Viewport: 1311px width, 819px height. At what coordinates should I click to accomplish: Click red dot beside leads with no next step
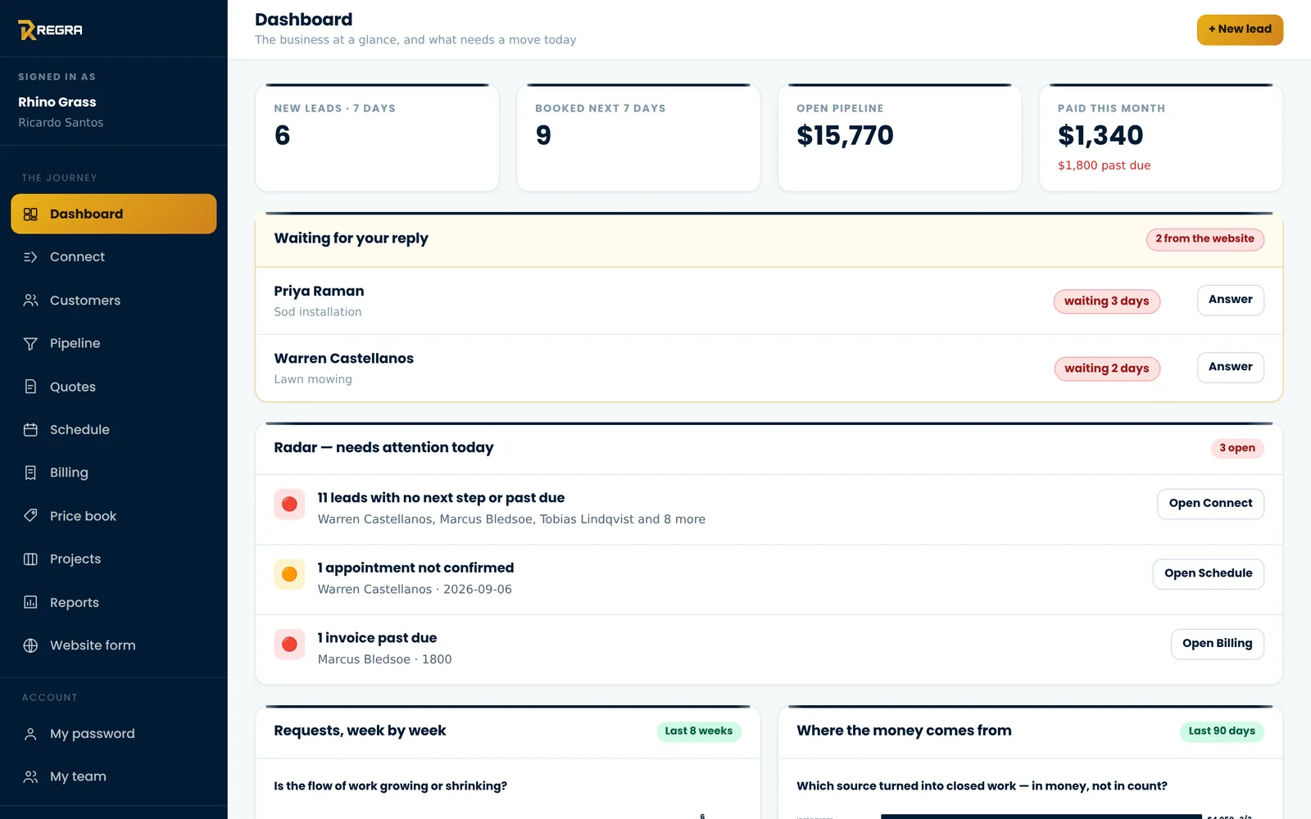pyautogui.click(x=289, y=505)
